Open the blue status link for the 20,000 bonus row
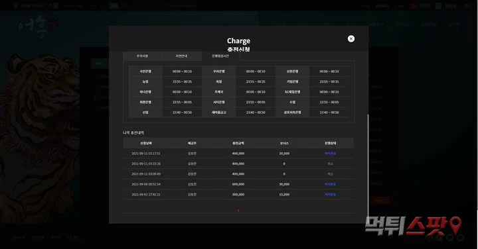The height and width of the screenshot is (249, 478). pyautogui.click(x=330, y=154)
